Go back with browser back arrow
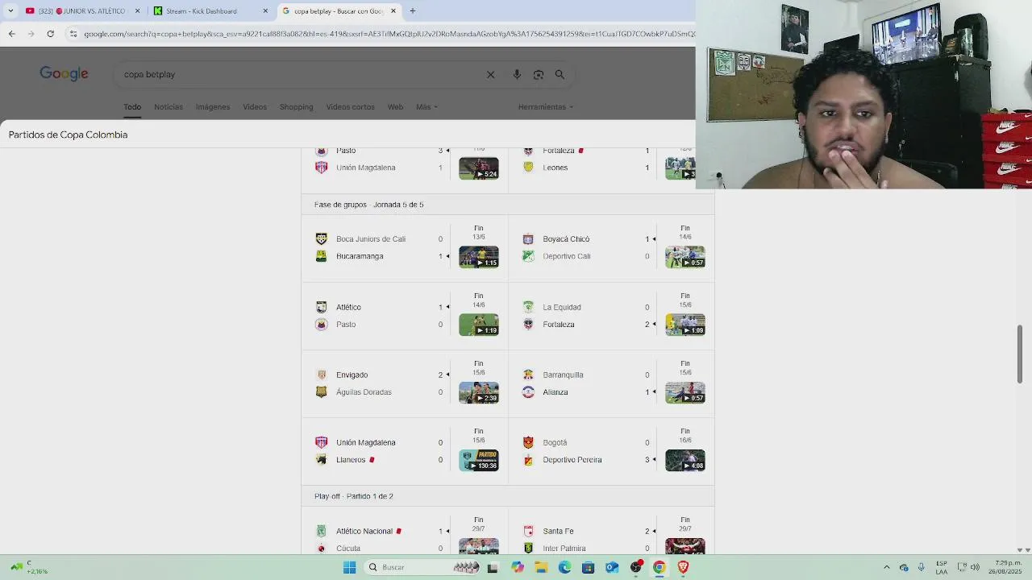1032x580 pixels. (x=11, y=34)
